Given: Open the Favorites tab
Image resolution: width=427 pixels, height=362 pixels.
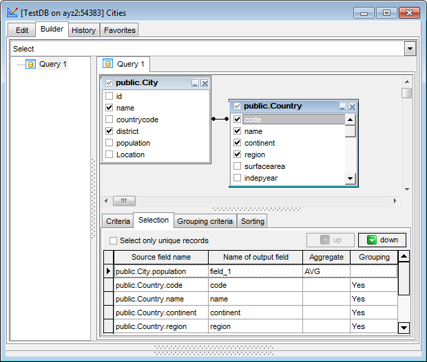Looking at the screenshot, I should click(x=120, y=30).
